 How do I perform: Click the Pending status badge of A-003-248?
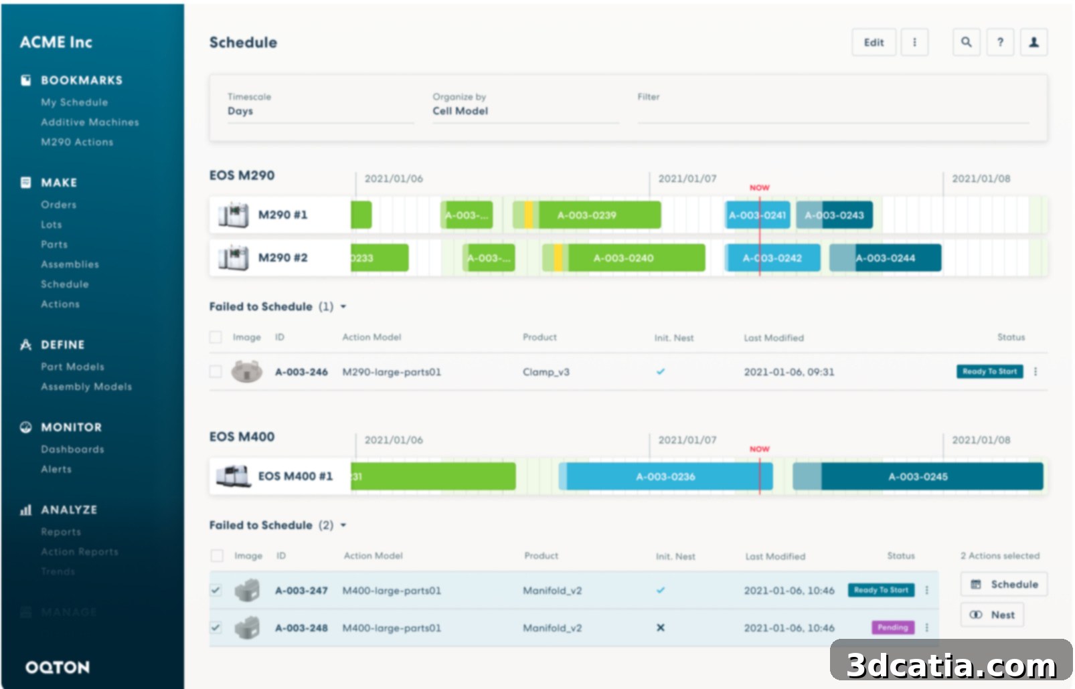pos(892,627)
